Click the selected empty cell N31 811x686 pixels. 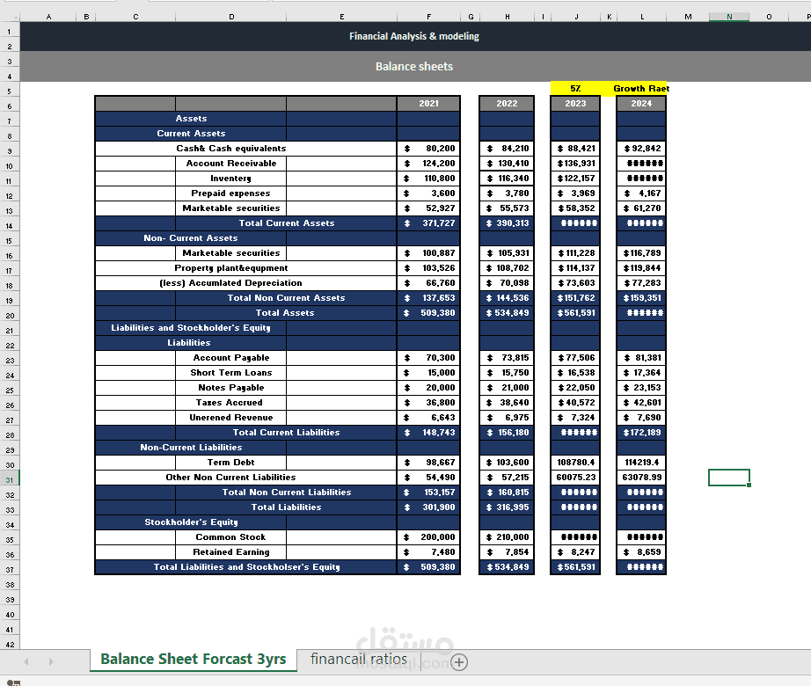pyautogui.click(x=729, y=478)
